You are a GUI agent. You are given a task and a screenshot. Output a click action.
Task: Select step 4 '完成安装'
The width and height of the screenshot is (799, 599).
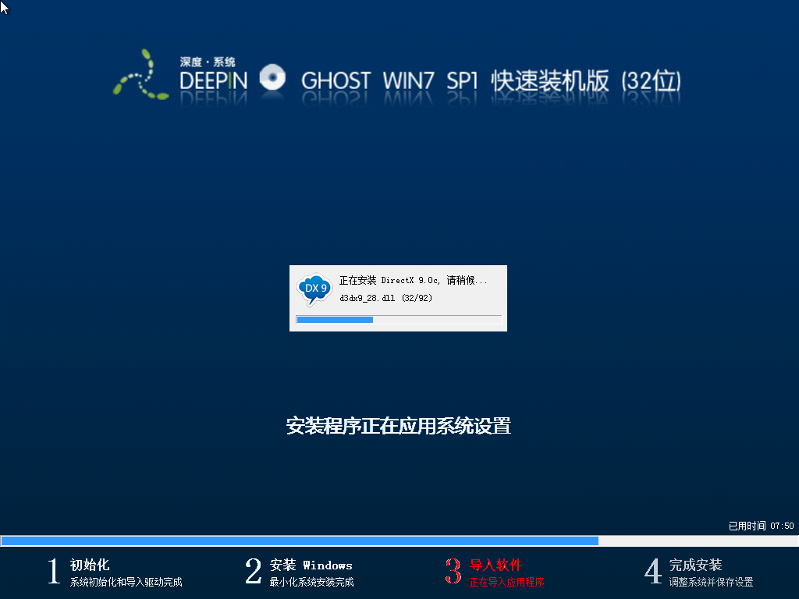[695, 565]
